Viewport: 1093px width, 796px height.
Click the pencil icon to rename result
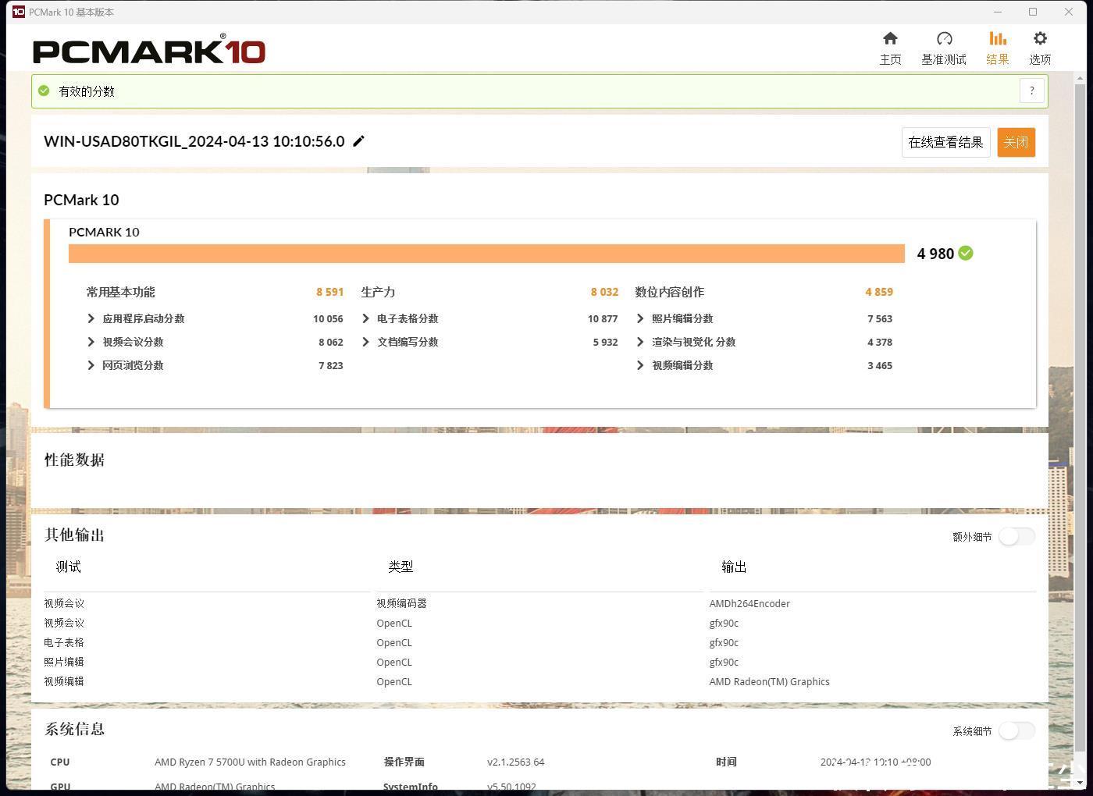359,141
